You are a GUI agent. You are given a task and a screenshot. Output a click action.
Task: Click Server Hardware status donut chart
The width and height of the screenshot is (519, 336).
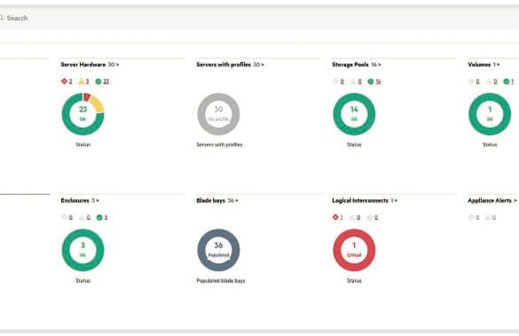83,114
